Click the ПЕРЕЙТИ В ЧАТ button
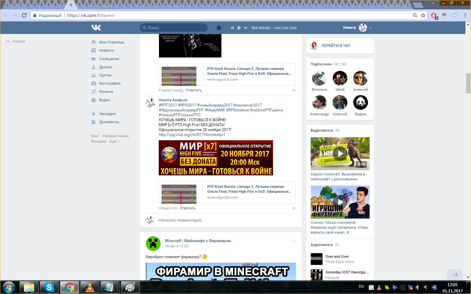 click(x=336, y=46)
